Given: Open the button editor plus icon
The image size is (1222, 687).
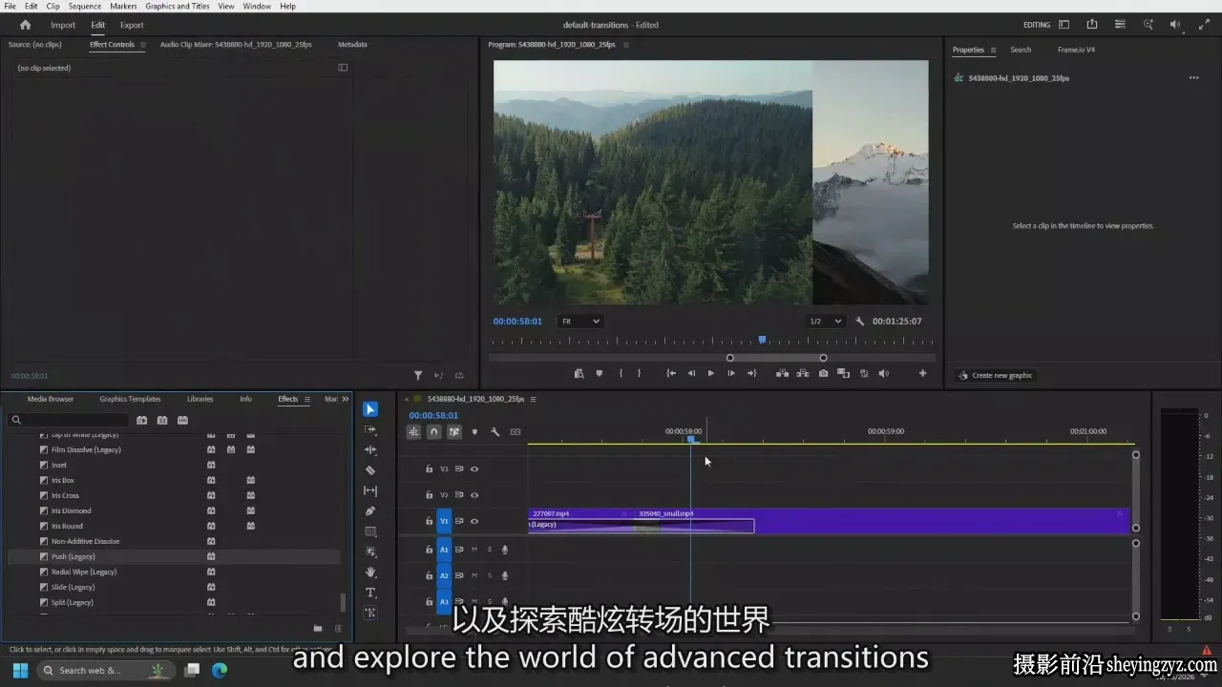Looking at the screenshot, I should click(x=922, y=373).
